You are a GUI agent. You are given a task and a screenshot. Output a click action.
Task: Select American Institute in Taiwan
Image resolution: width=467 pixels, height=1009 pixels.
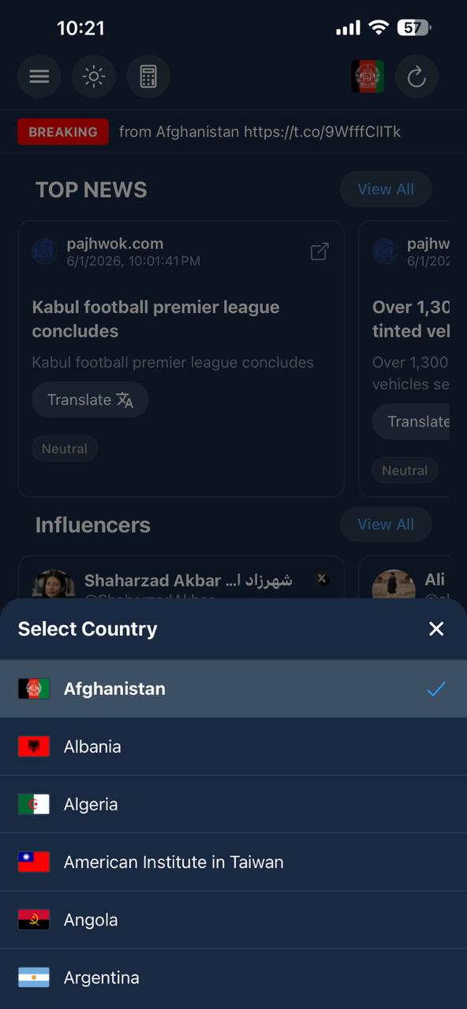[174, 862]
